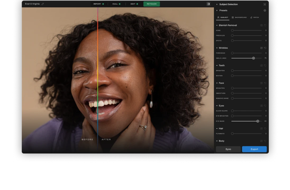The width and height of the screenshot is (290, 190).
Task: Click the Subject Selection focus icon
Action: pos(265,4)
